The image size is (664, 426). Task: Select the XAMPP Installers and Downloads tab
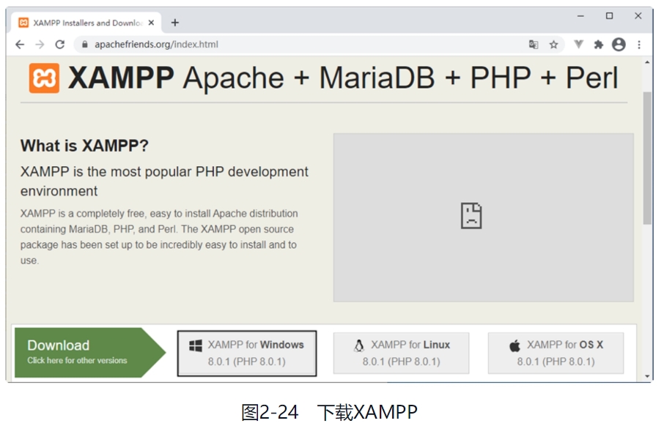[x=81, y=23]
